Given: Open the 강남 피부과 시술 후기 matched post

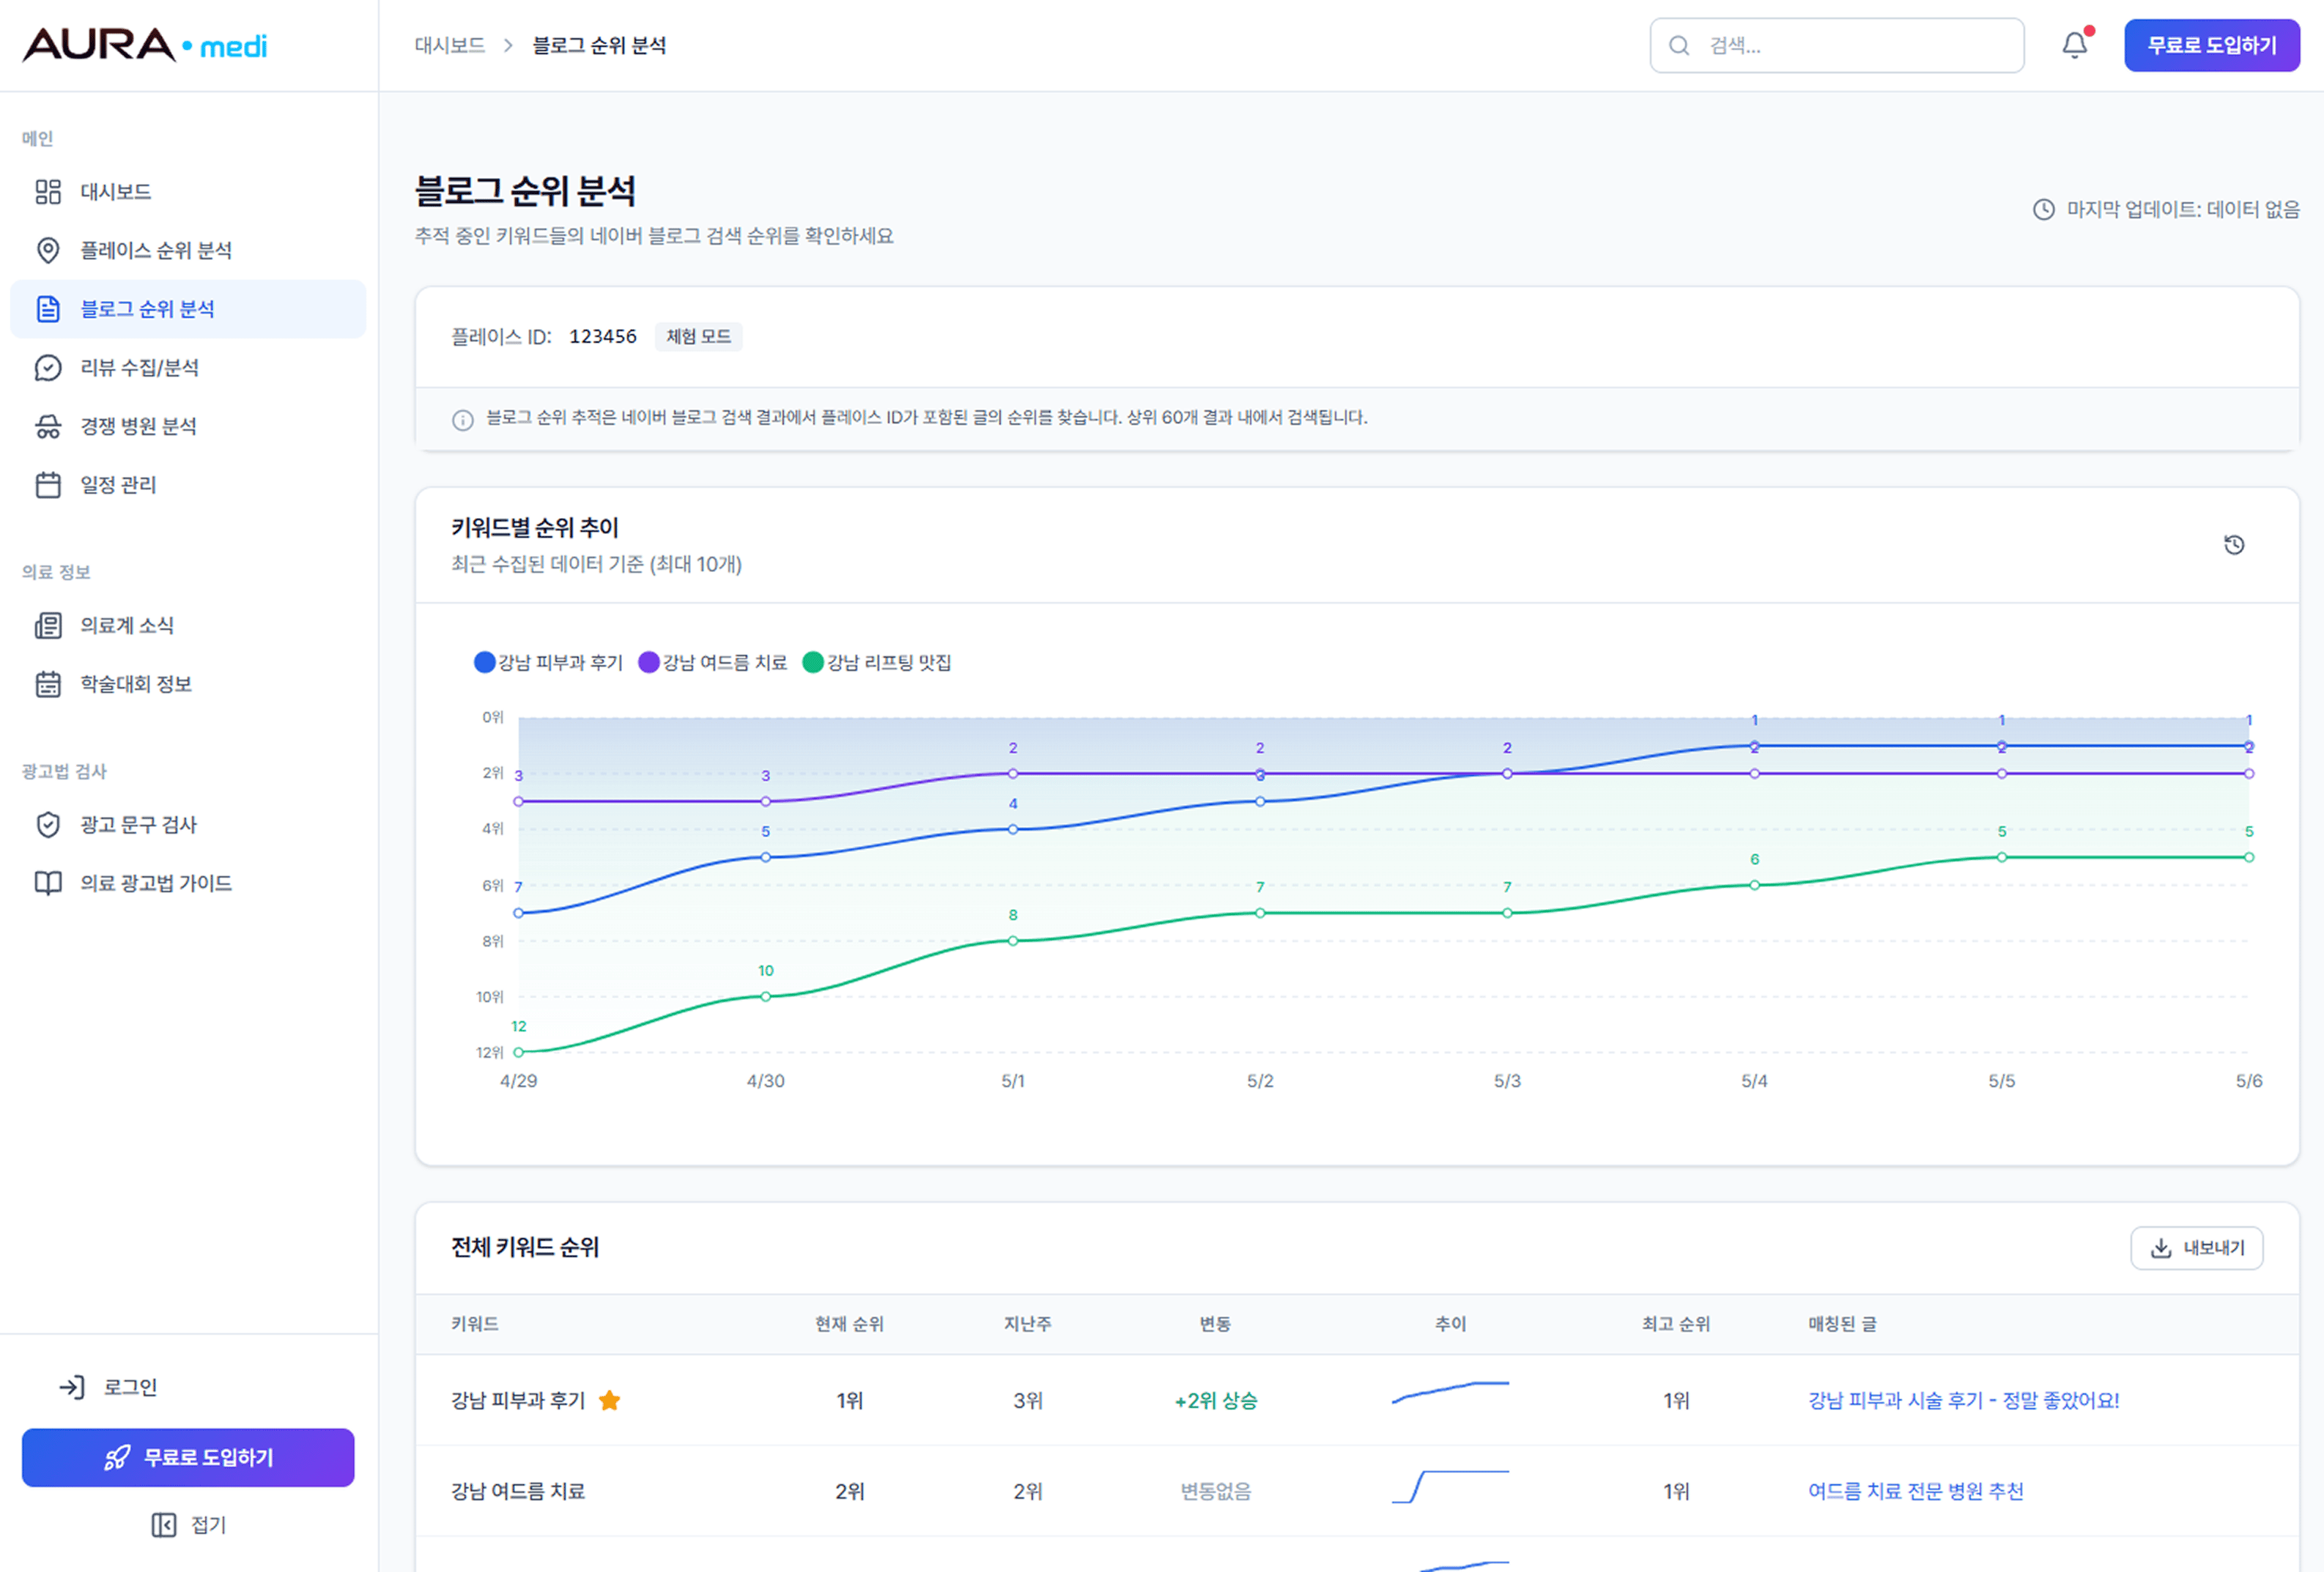Looking at the screenshot, I should pyautogui.click(x=1964, y=1400).
